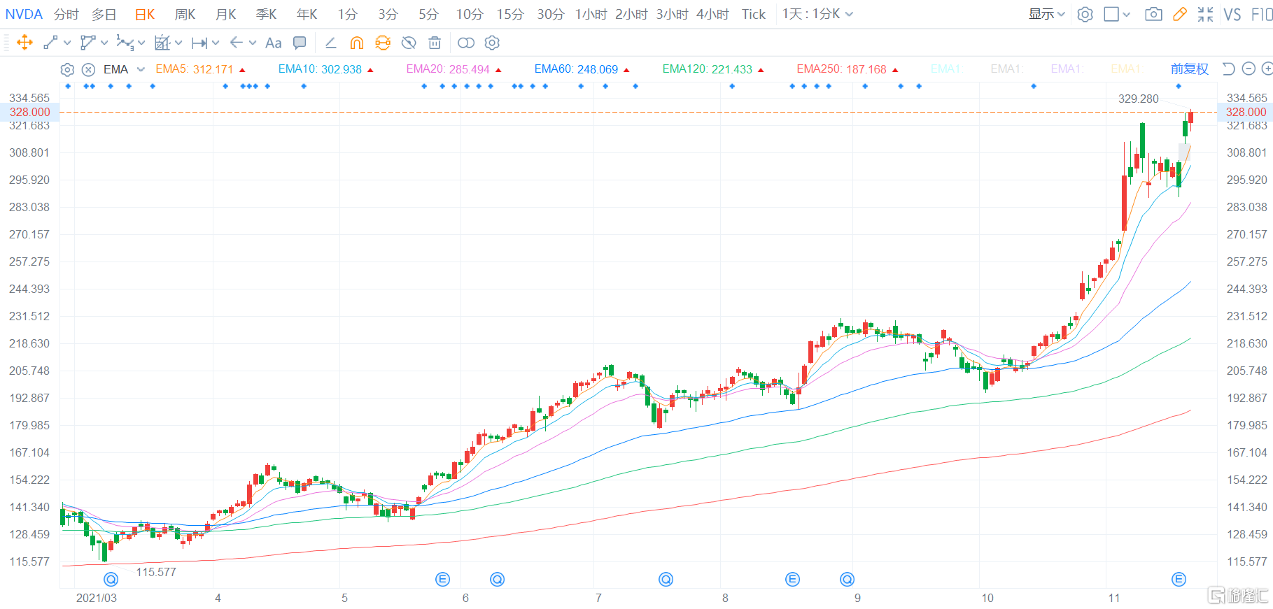
Task: Open the 显示 display dropdown
Action: coord(1046,14)
